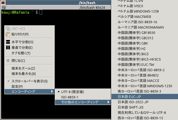Choose 中国語(簡体字) GB2312 encoding
The width and height of the screenshot is (178, 120).
tap(145, 38)
